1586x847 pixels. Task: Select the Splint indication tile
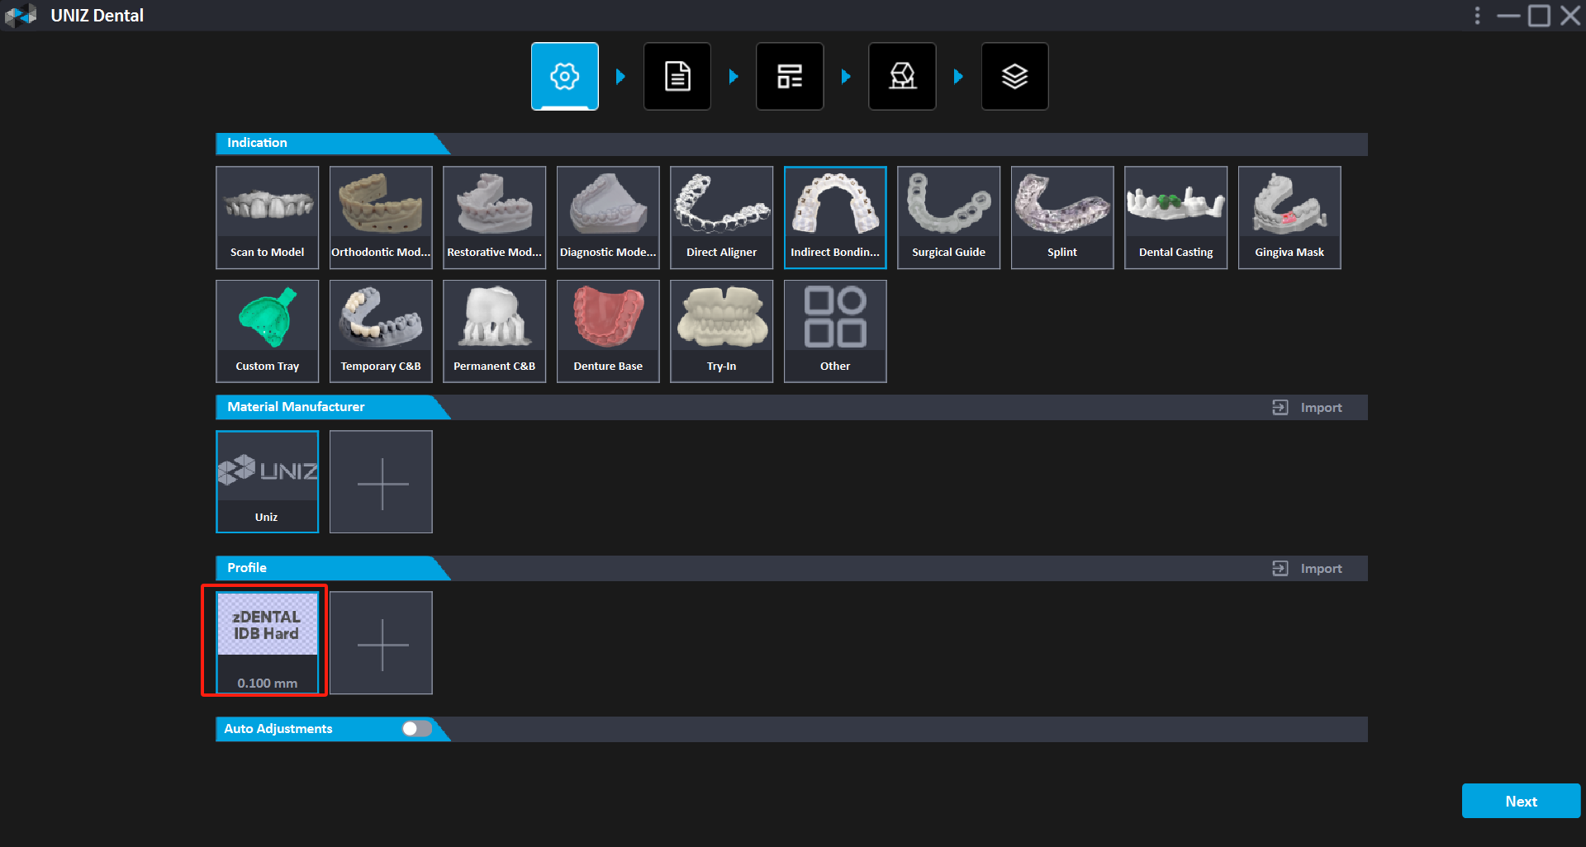point(1061,217)
